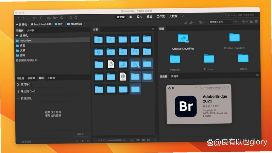The image size is (272, 153).
Task: Open the search magnifier options dropdown
Action: tap(227, 15)
